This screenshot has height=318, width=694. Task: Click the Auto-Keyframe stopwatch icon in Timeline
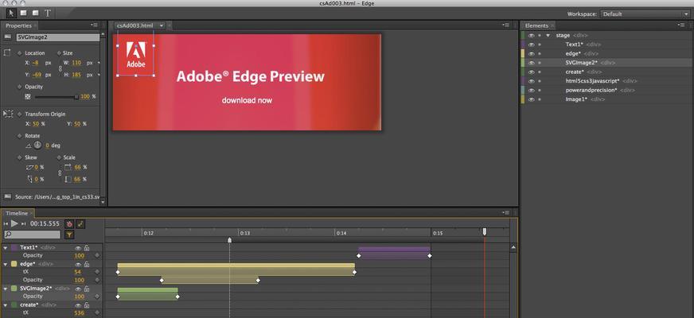pyautogui.click(x=69, y=224)
